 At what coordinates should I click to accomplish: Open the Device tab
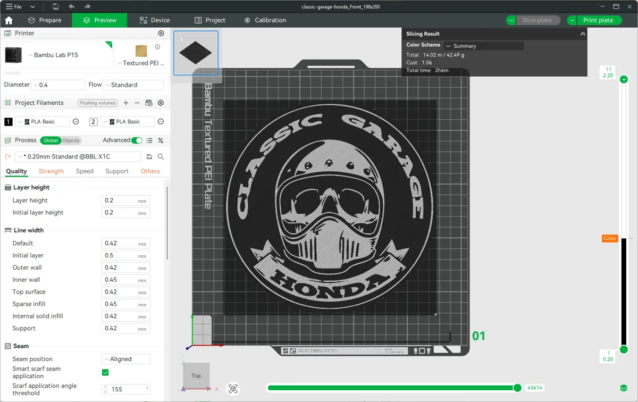pyautogui.click(x=155, y=20)
